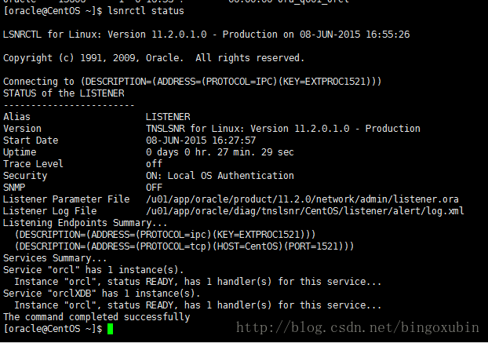Click Uptime value '0 days 0 hr. 27 min.'
The width and height of the screenshot is (488, 343).
220,152
